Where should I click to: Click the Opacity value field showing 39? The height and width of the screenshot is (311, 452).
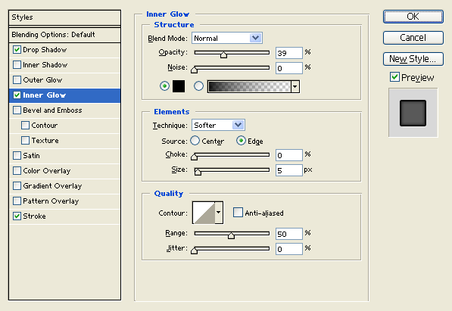tap(289, 53)
